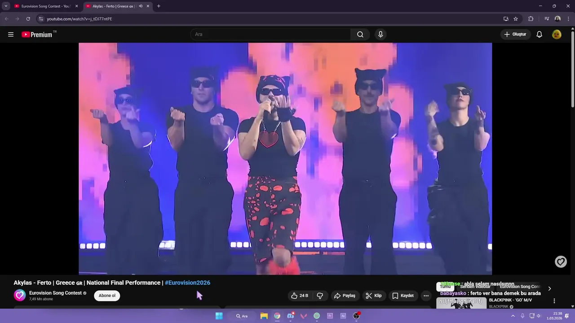Screen dimensions: 575x323
Task: Click the video player to pause
Action: coord(285,158)
